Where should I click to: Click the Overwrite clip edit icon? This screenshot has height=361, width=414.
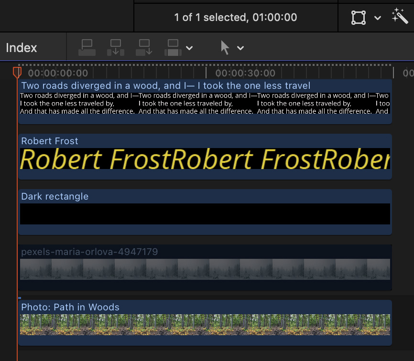[x=173, y=48]
